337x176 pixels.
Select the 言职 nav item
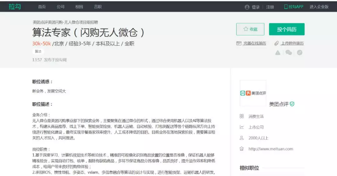98,7
